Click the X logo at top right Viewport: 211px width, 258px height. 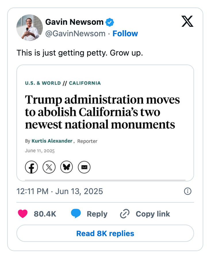(x=187, y=22)
